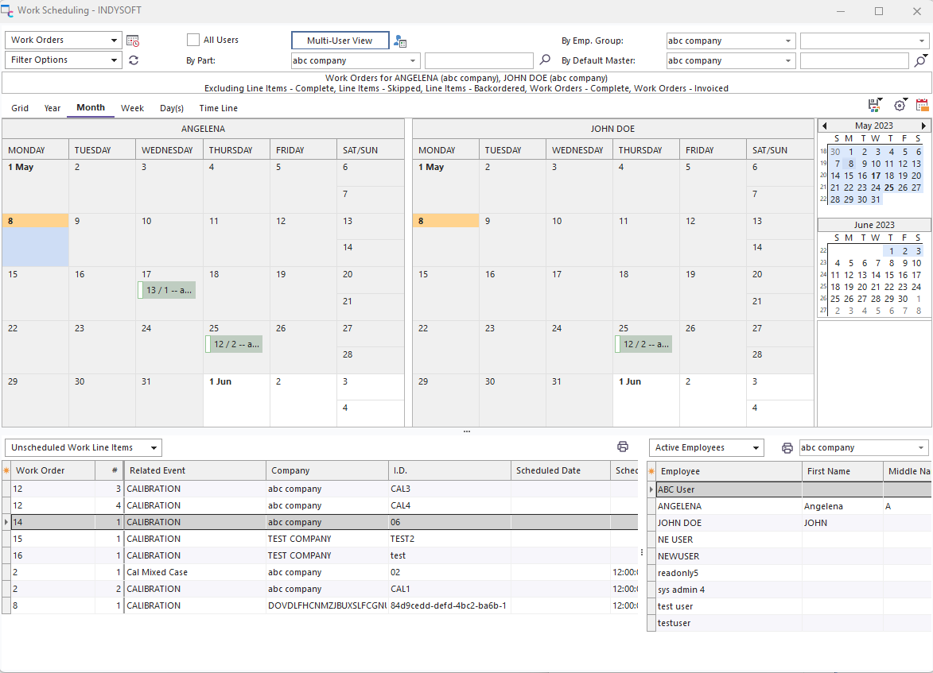Enable the All Users checkbox

click(x=193, y=40)
